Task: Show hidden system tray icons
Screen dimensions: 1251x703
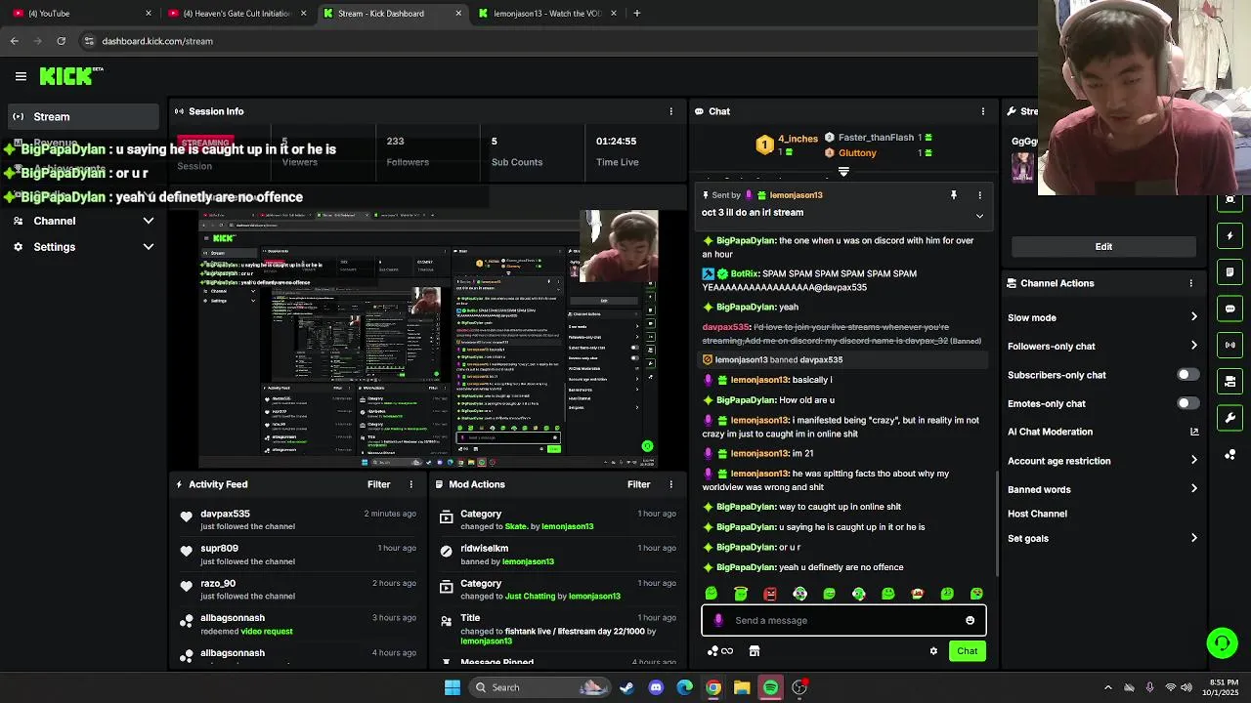Action: click(1107, 687)
